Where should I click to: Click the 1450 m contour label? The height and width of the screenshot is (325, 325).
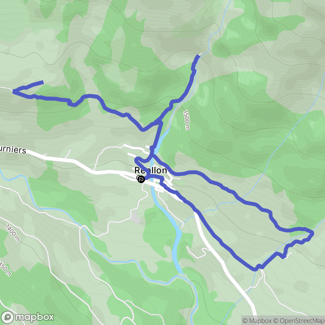(4, 267)
